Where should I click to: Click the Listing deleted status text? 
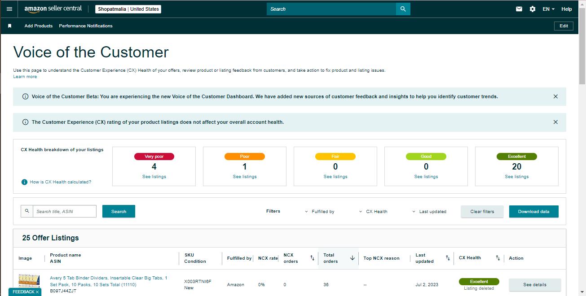479,288
